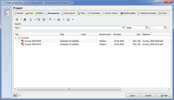Screen dimensions: 174x100
Task: Open the start date calendar picker icon
Action: point(147,28)
